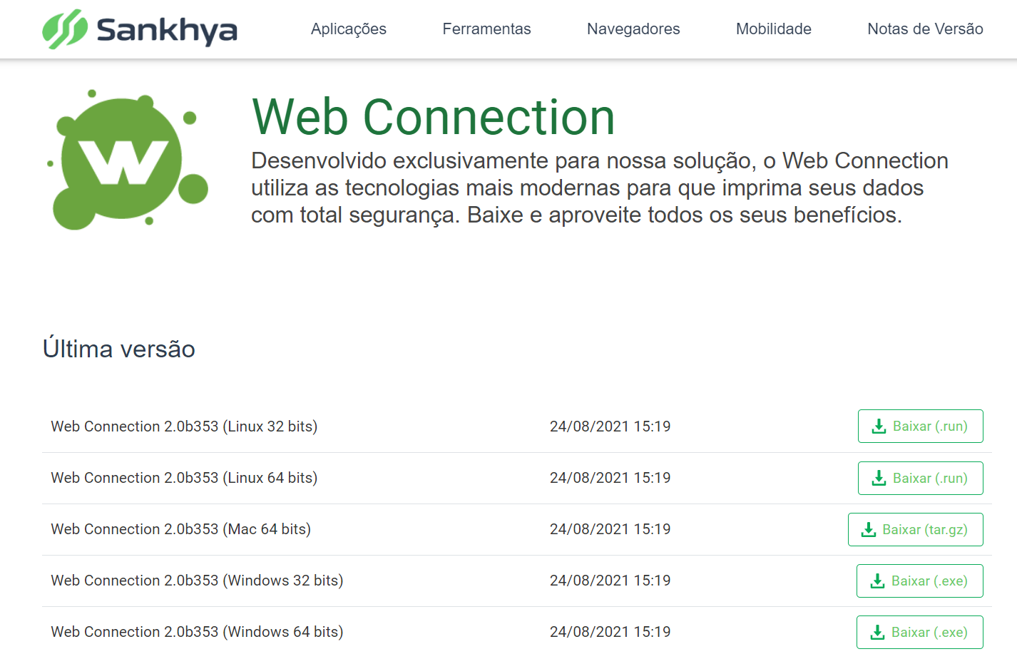
Task: Open the Ferramentas menu
Action: coord(486,29)
